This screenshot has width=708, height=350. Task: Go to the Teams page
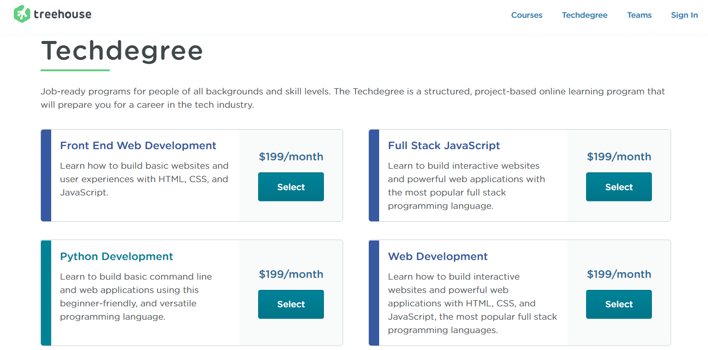[x=639, y=15]
